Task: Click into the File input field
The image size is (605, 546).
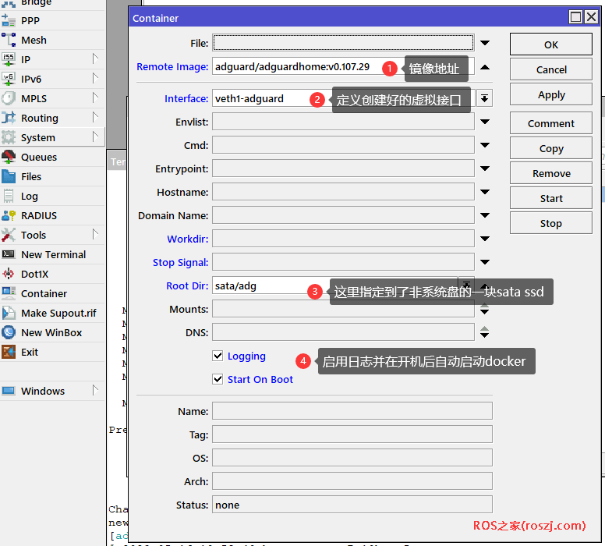Action: [343, 42]
